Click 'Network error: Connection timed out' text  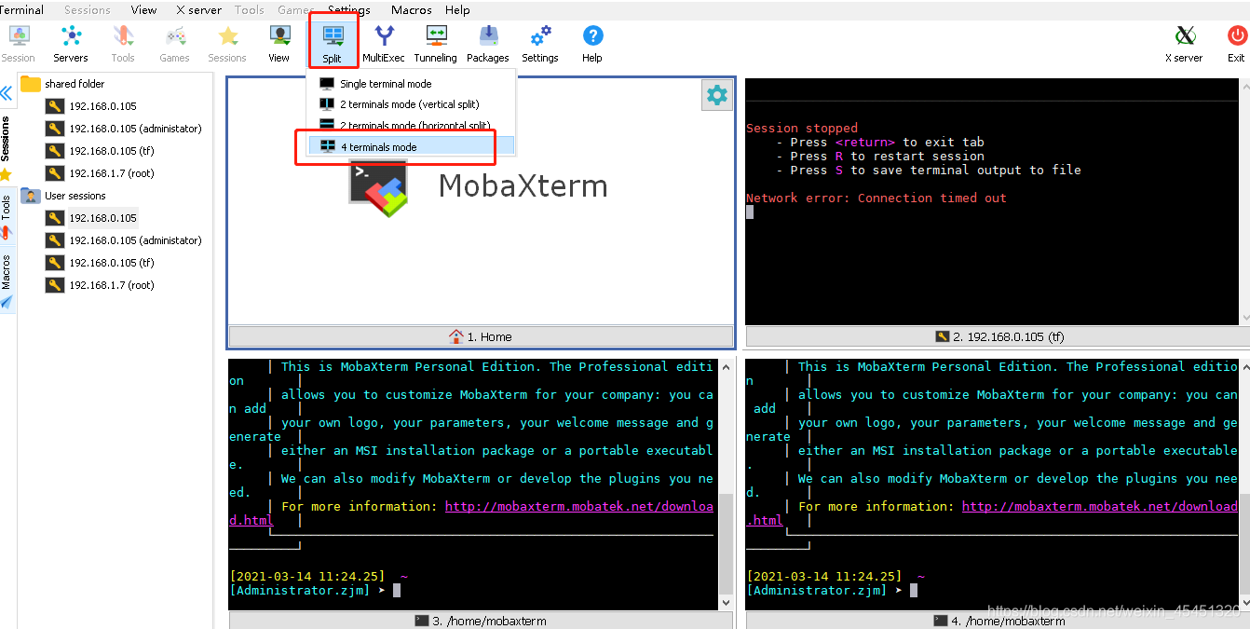tap(876, 198)
